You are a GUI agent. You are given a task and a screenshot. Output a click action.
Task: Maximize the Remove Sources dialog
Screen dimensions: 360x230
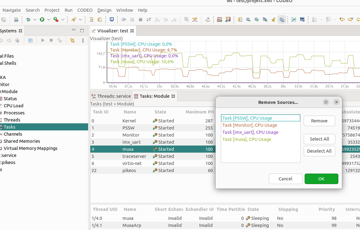326,102
